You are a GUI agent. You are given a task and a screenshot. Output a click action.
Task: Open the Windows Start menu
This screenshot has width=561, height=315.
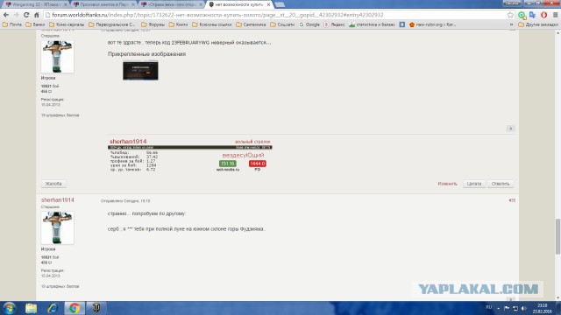pyautogui.click(x=9, y=308)
